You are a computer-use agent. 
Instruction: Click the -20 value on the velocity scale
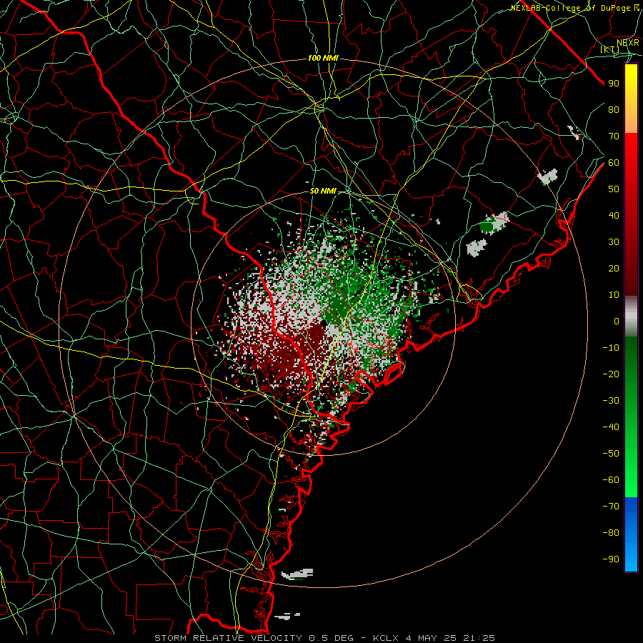tap(611, 374)
